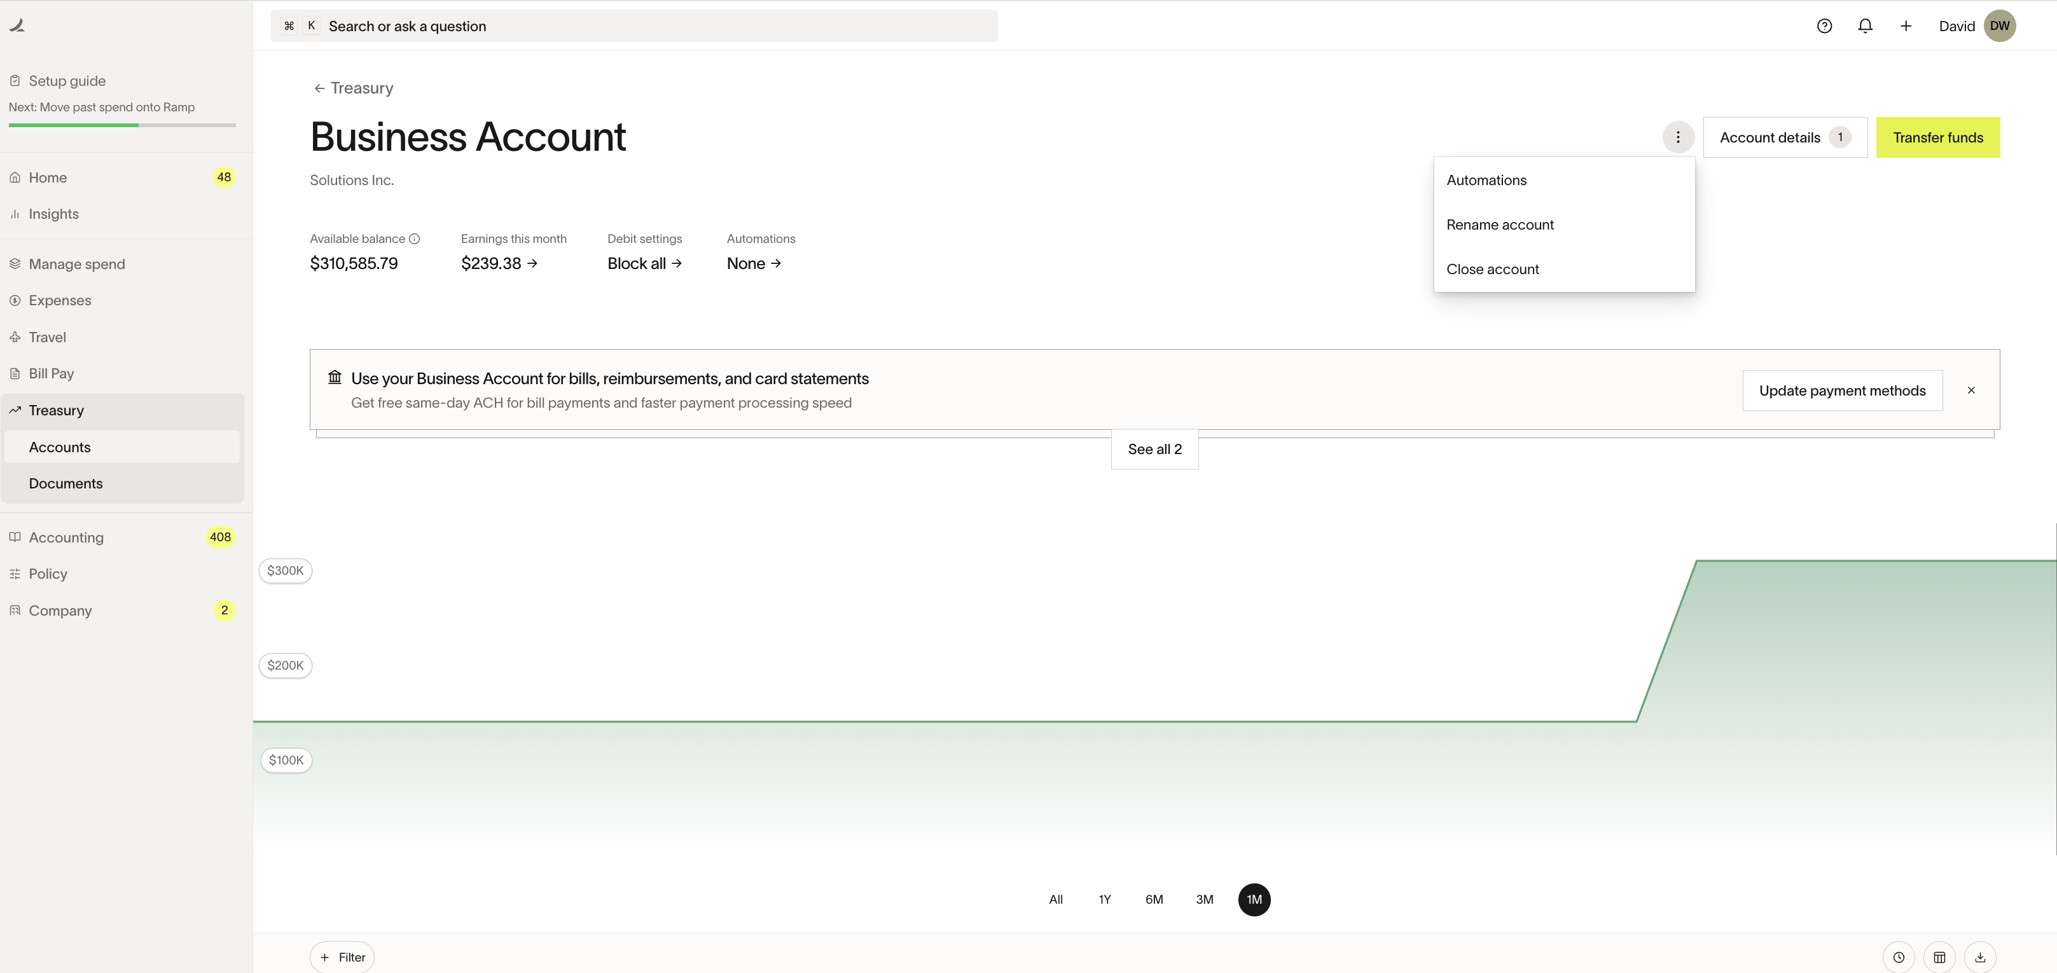Click the download icon at bottom right

coord(1979,957)
